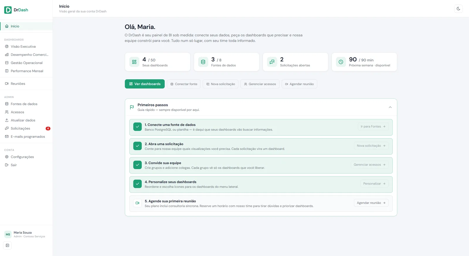Click the Fontes de dados database icon in the sidebar

7,104
